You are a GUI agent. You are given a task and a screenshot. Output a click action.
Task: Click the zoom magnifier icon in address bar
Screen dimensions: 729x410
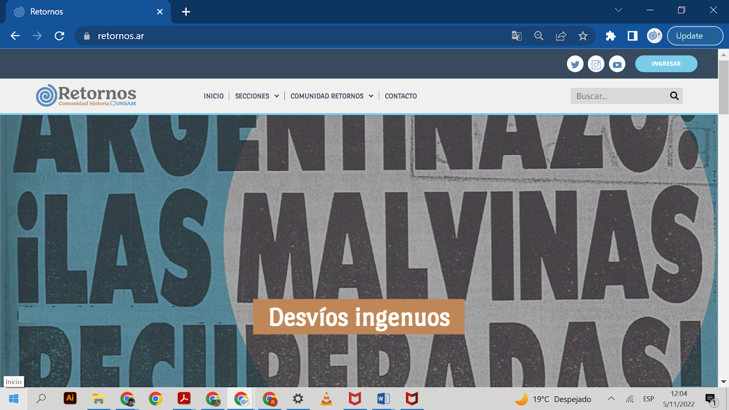pos(539,36)
